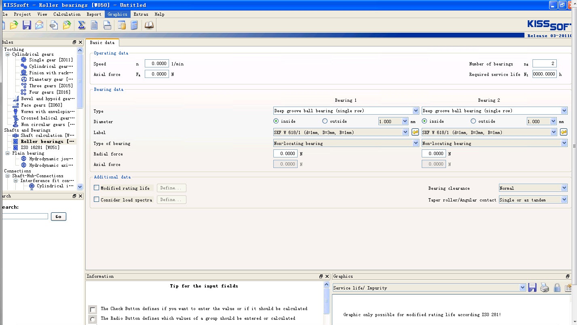The width and height of the screenshot is (577, 325).
Task: Select Bevel and hypoid gears icon
Action: pyautogui.click(x=16, y=99)
